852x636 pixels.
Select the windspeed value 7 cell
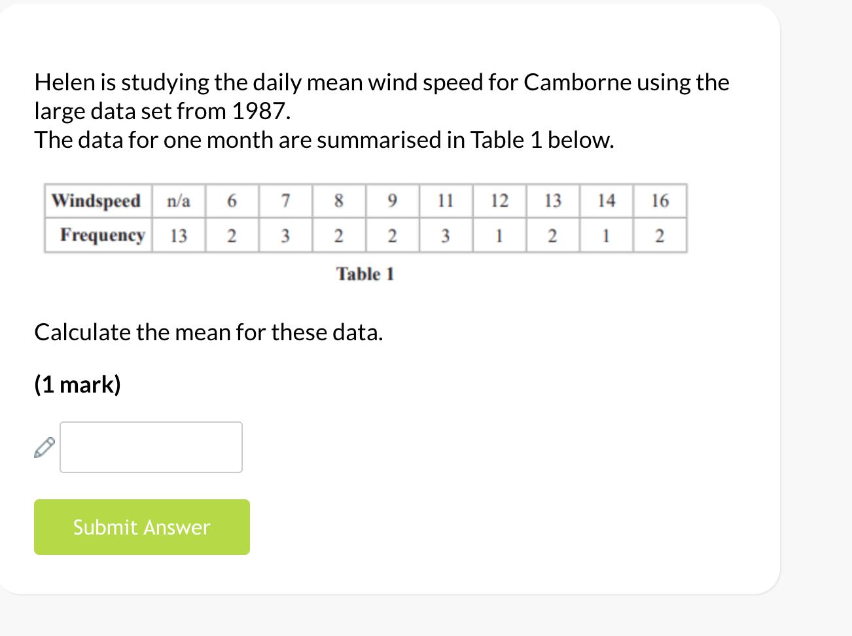[x=285, y=201]
